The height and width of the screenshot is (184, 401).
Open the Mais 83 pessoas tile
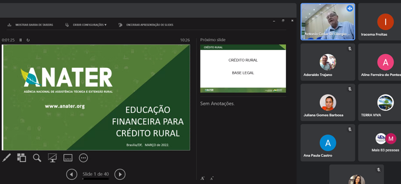[379, 143]
